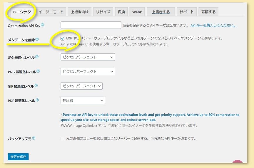Click the PNG 最適化レベル label text
The width and height of the screenshot is (254, 168).
tap(22, 72)
